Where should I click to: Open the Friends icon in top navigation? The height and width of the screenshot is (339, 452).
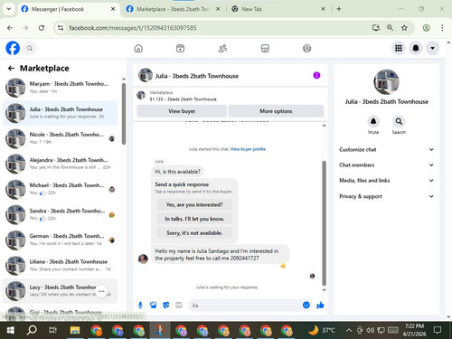[x=222, y=48]
